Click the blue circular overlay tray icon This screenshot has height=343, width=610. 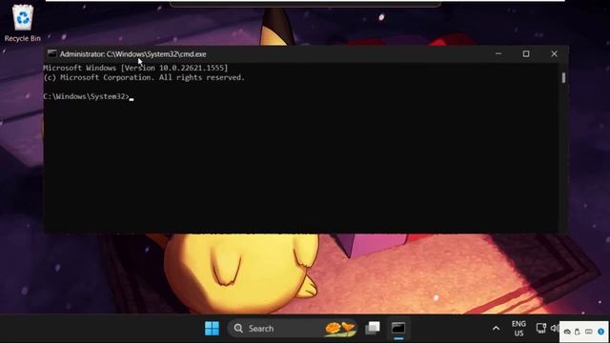(x=601, y=332)
